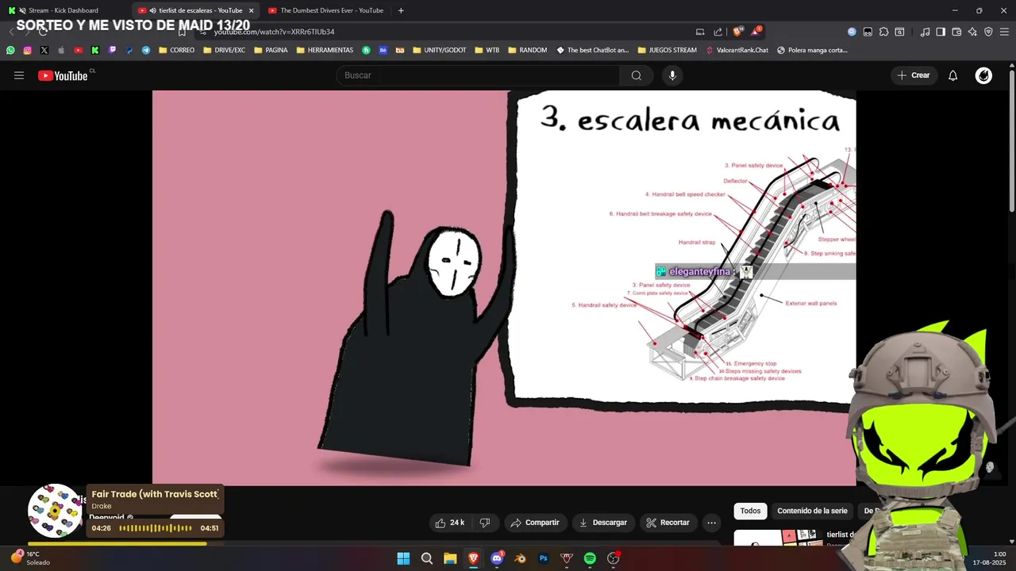Viewport: 1016px width, 571px height.
Task: Go to the YouTube home logo
Action: [63, 75]
